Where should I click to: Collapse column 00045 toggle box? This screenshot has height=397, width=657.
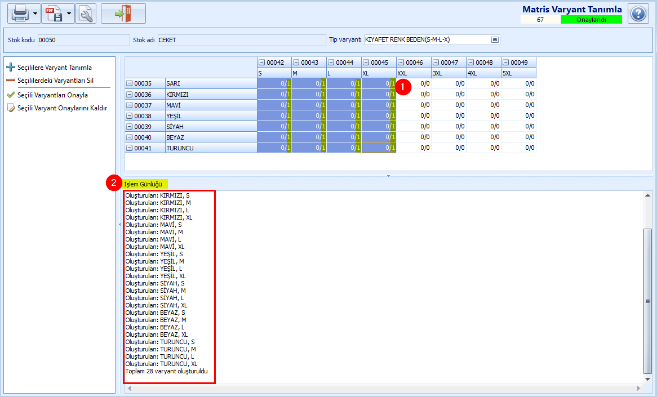[x=366, y=63]
